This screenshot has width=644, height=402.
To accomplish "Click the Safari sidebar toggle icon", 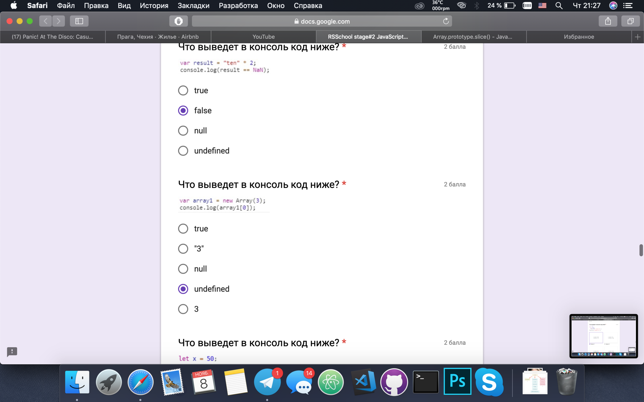I will 79,21.
